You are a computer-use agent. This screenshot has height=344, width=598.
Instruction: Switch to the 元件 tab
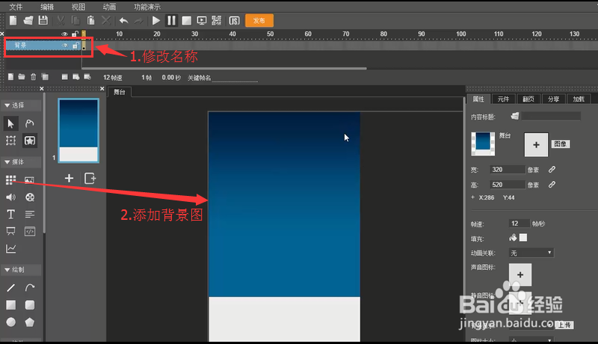tap(503, 99)
